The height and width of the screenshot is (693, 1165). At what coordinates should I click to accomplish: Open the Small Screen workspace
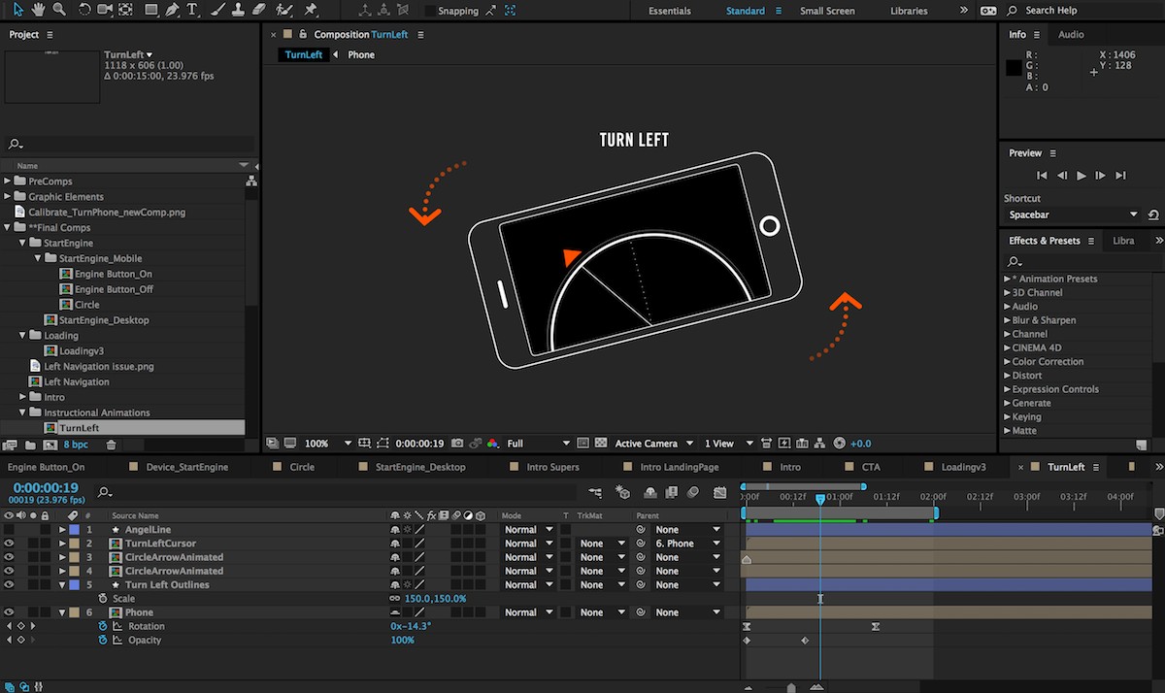pos(827,12)
